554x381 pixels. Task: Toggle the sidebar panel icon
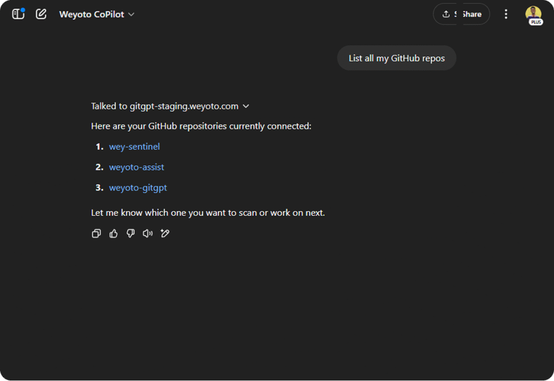tap(18, 14)
